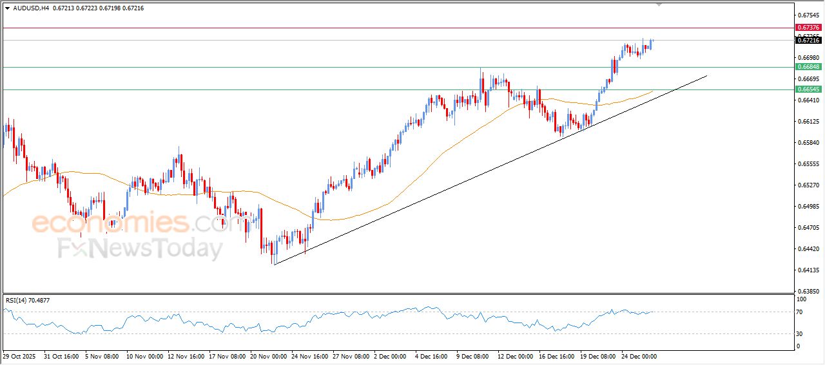825x365 pixels.
Task: Click the black 0.67216 current price tag
Action: (x=808, y=40)
